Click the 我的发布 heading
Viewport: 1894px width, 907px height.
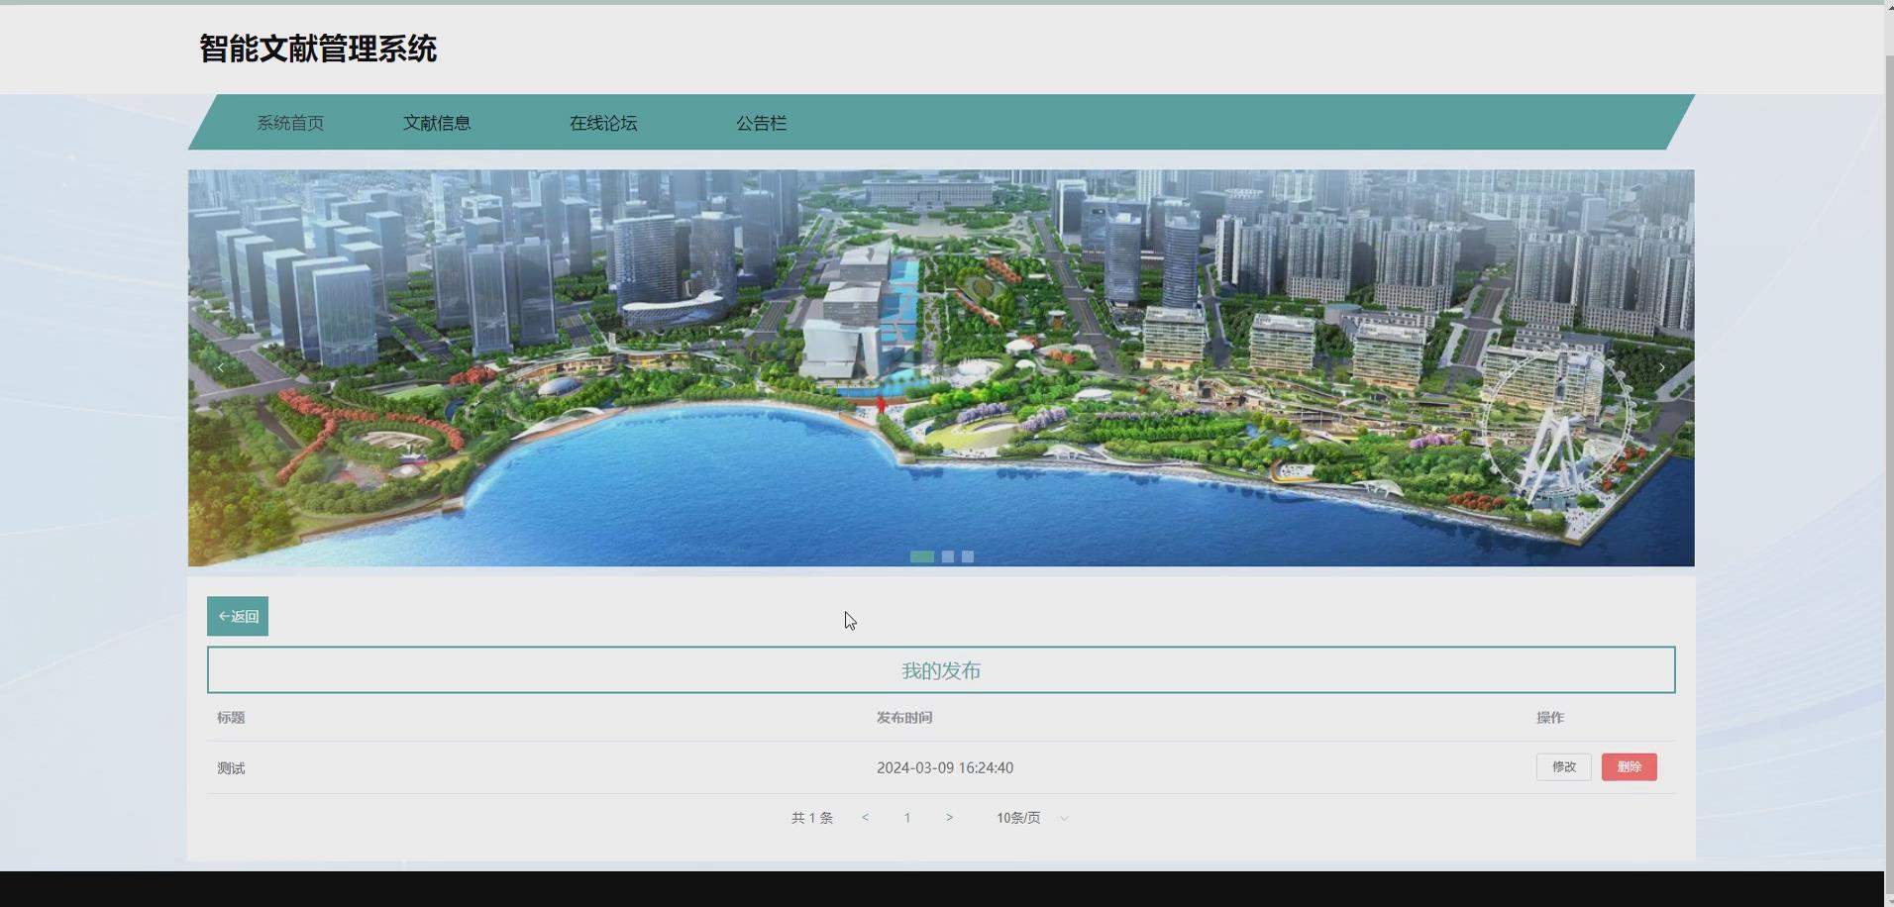(941, 670)
